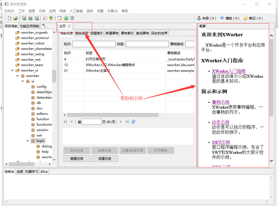Open the 帮助 menu
The image size is (278, 208).
point(125,11)
